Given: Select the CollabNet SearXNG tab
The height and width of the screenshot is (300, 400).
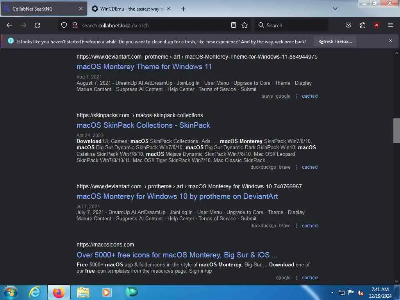Looking at the screenshot, I should pyautogui.click(x=44, y=9).
